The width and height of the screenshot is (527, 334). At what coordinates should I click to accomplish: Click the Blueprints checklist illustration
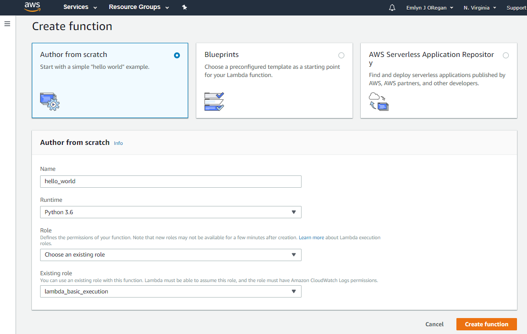tap(214, 102)
